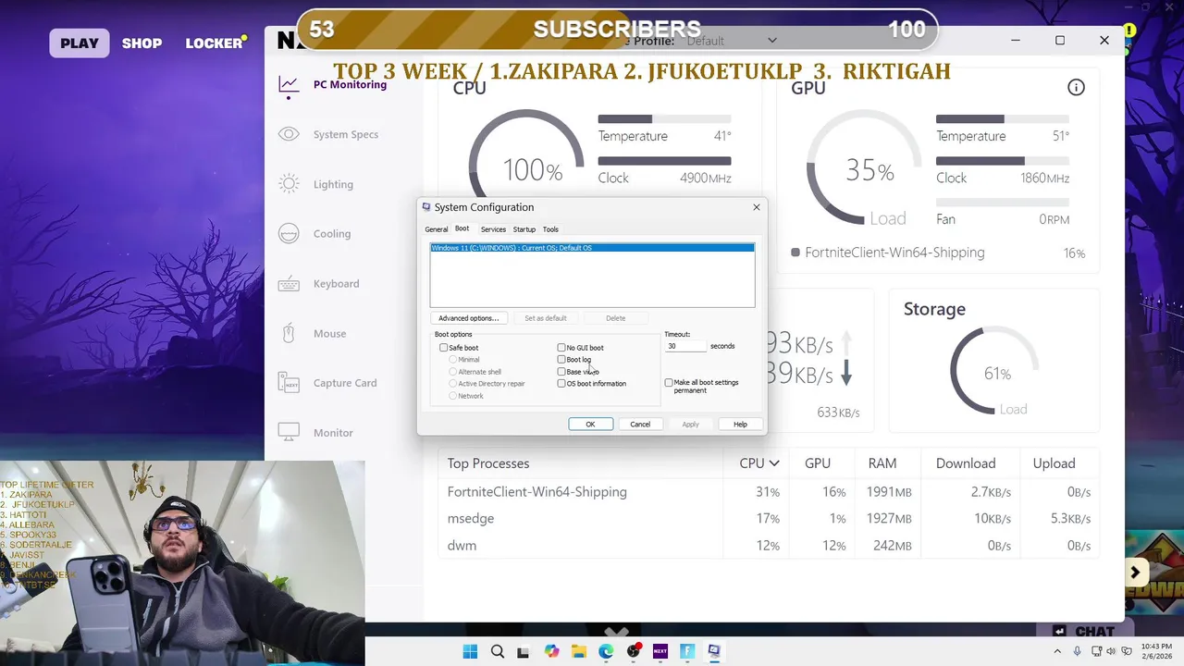Viewport: 1184px width, 666px height.
Task: Click the Apply button in System Configuration
Action: pyautogui.click(x=690, y=425)
